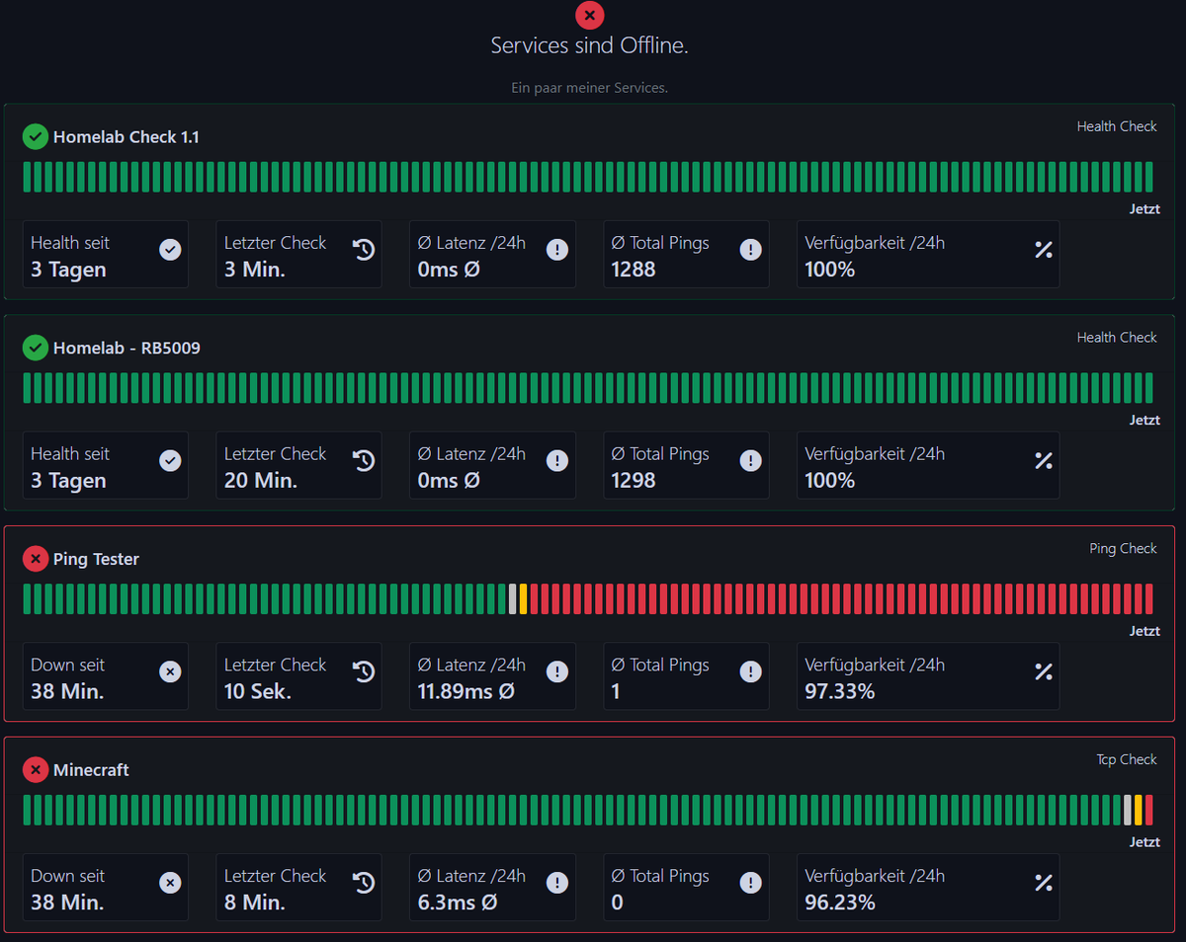Click 'Jetzt' label under Homelab Check 1.1 timeline
The image size is (1186, 942).
(1144, 209)
